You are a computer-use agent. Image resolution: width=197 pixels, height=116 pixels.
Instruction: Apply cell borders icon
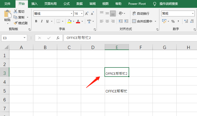coord(58,21)
